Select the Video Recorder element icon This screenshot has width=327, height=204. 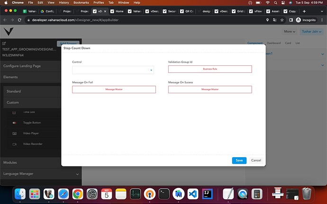click(14, 144)
